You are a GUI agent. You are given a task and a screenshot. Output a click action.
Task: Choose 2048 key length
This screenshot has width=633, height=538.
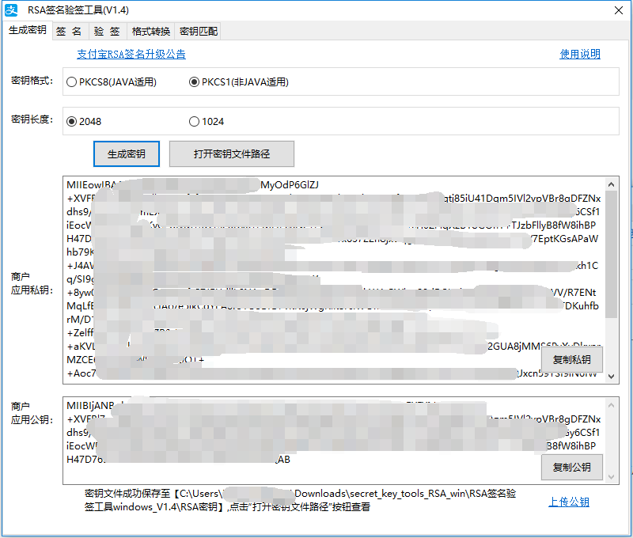pyautogui.click(x=72, y=121)
